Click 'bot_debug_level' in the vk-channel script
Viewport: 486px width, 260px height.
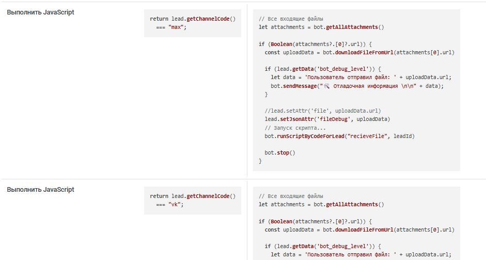coord(342,246)
